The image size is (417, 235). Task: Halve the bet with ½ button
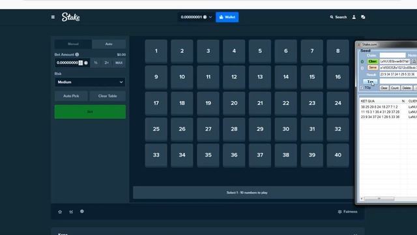pyautogui.click(x=96, y=63)
